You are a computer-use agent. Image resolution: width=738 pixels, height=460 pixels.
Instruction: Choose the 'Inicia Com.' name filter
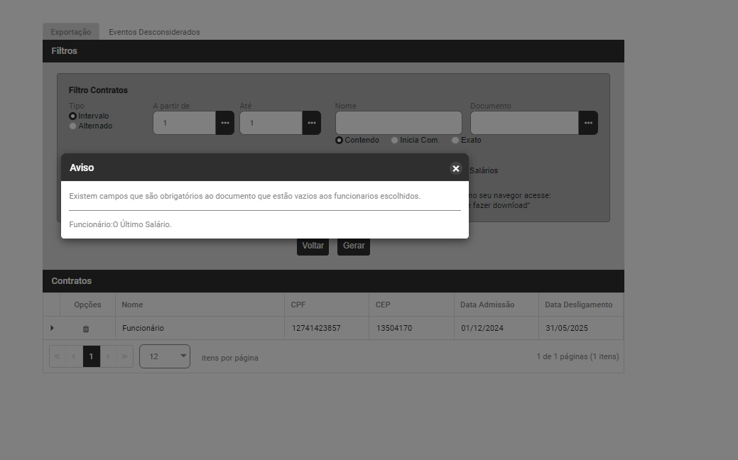pos(395,141)
